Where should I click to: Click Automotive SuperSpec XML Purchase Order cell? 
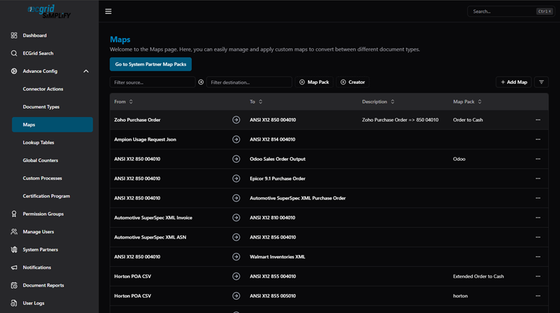(298, 198)
